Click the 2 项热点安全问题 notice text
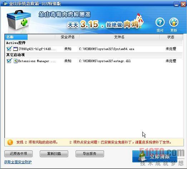 [120, 142]
